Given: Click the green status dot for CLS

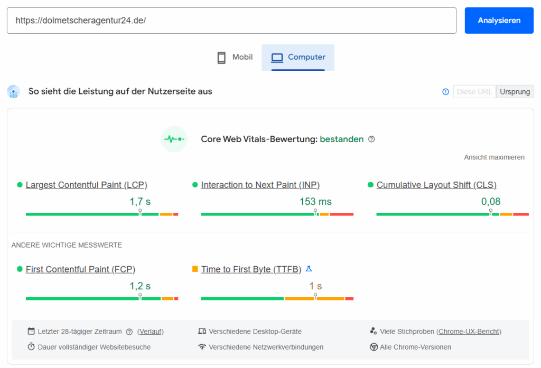Looking at the screenshot, I should 370,185.
